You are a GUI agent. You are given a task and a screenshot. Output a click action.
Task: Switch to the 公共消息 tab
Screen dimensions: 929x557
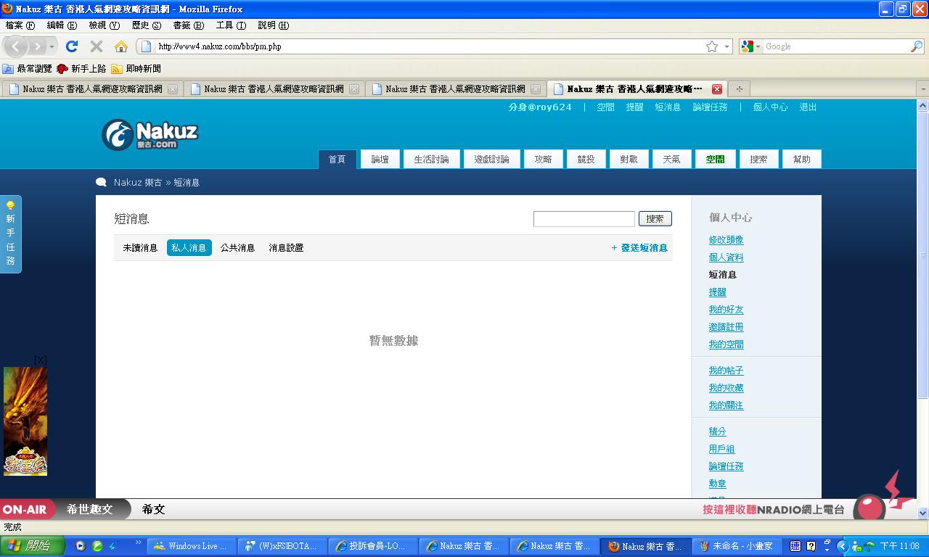(237, 248)
